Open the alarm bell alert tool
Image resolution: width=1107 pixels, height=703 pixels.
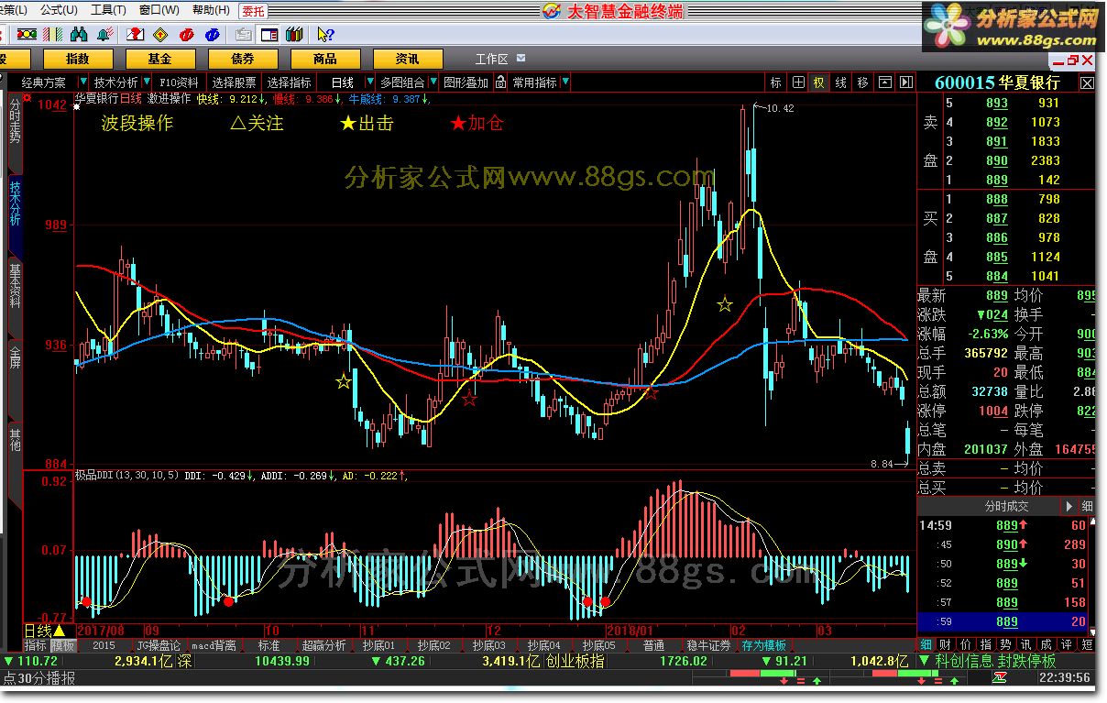104,34
